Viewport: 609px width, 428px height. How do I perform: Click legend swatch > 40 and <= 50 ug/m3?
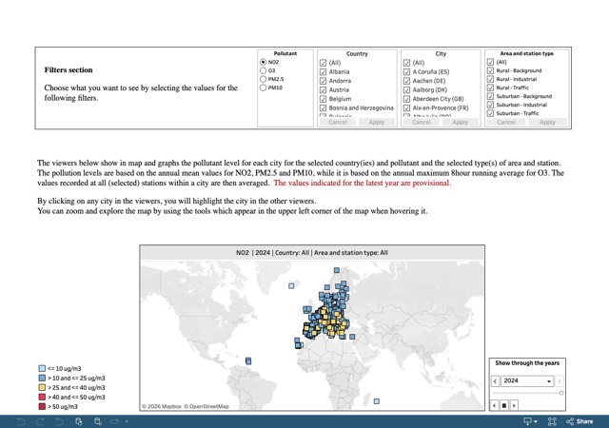[x=42, y=397]
